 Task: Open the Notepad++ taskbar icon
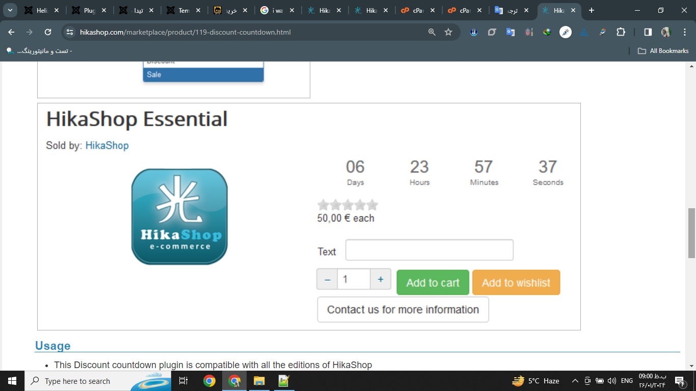coord(284,381)
